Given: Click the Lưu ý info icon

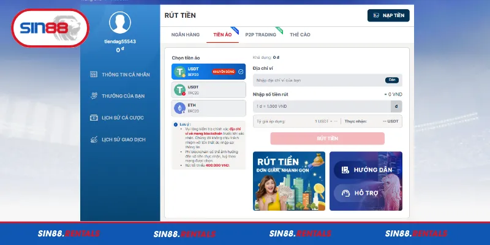Looking at the screenshot, I should tap(176, 124).
